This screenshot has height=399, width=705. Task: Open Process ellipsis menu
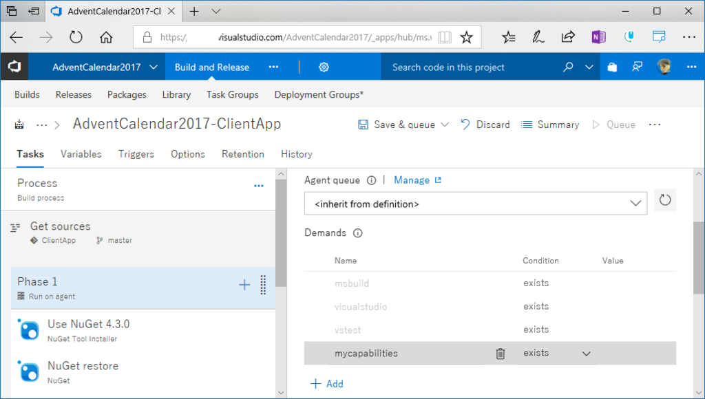[x=259, y=186]
